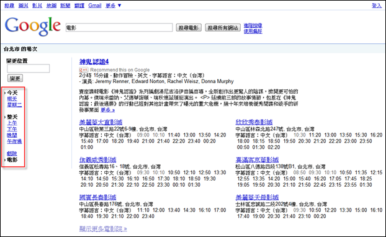Click the 台北市 的場次 heading
Screen dimensions: 386x237
click(20, 49)
